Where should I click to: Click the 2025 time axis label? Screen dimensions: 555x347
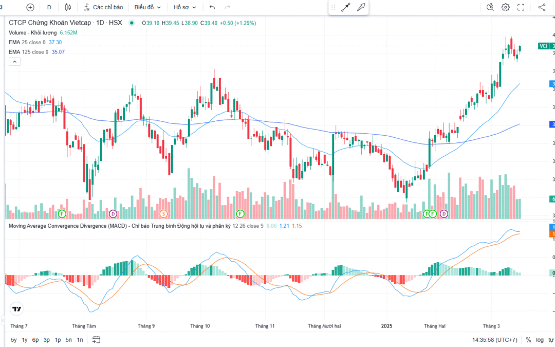point(386,326)
